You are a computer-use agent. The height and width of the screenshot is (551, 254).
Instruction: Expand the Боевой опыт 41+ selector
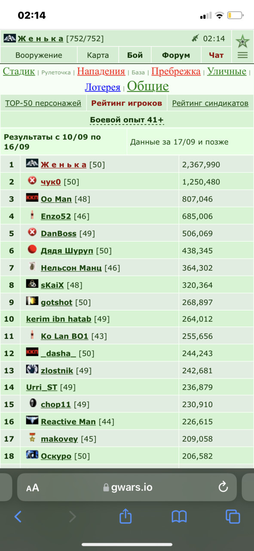click(x=127, y=120)
